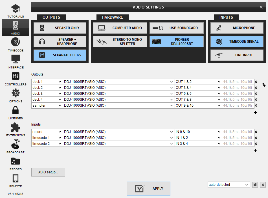Apply the audio settings

(x=148, y=189)
